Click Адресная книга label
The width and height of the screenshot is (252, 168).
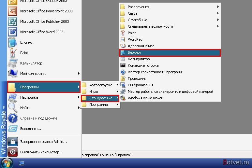coord(141,46)
